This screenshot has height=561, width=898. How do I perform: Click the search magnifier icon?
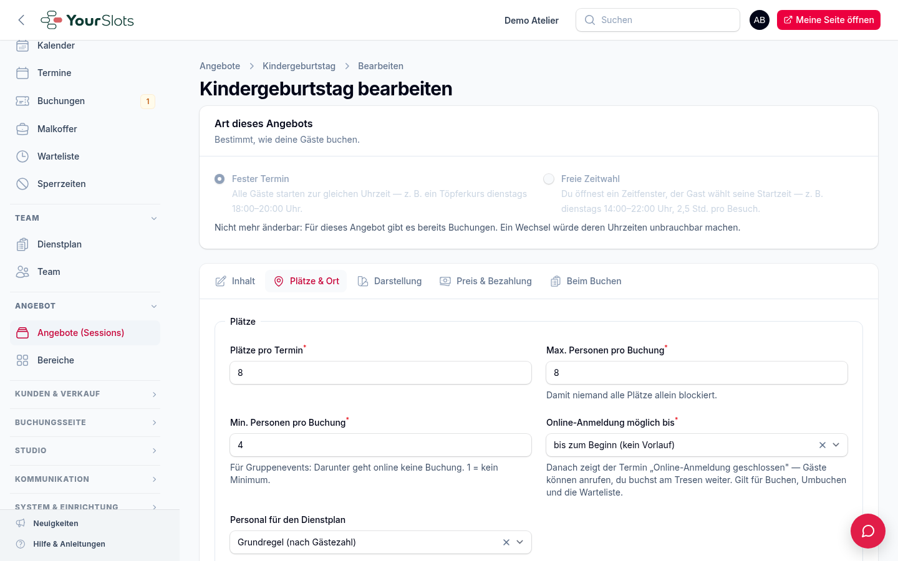590,20
